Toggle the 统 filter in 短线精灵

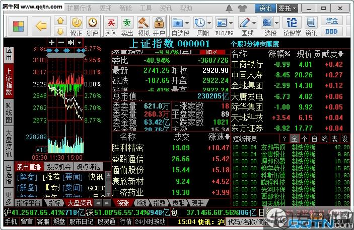[324, 139]
